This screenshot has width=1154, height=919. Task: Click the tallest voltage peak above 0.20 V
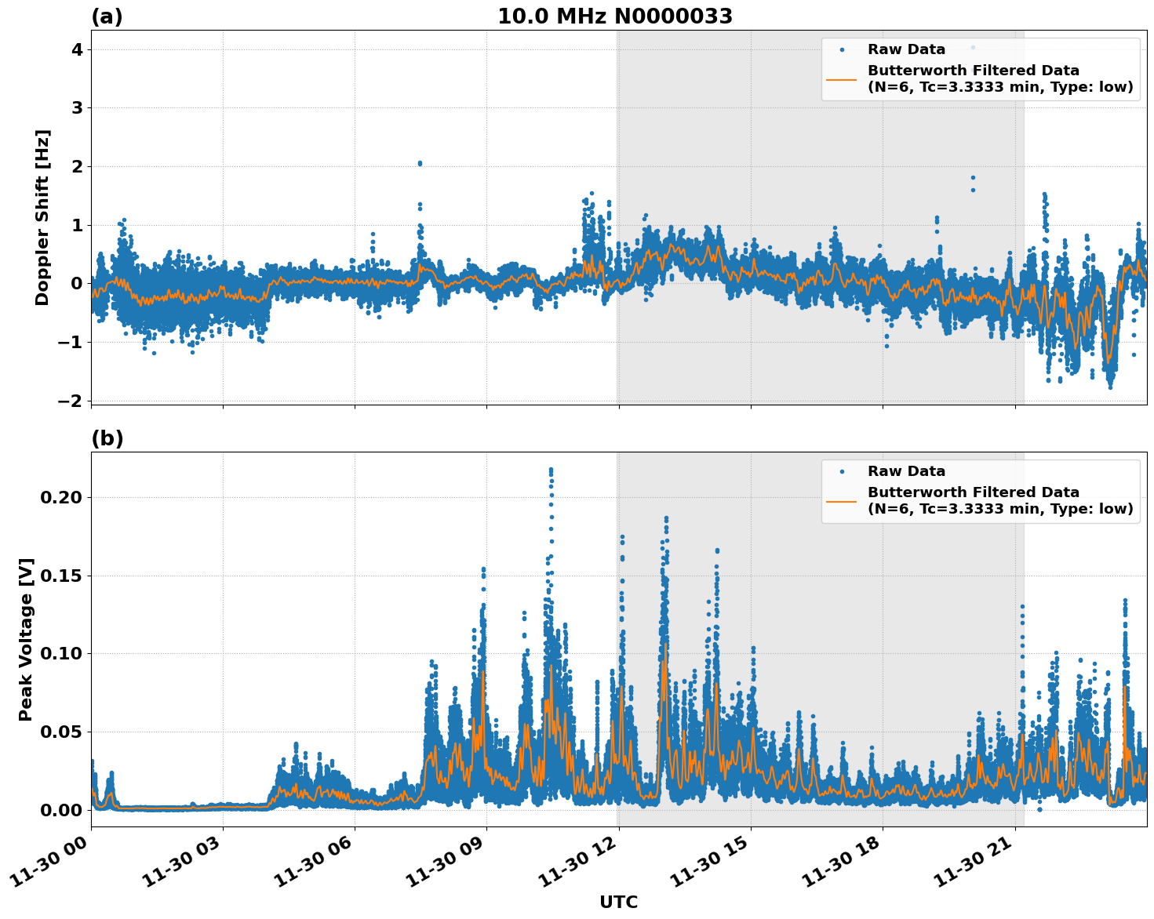552,468
